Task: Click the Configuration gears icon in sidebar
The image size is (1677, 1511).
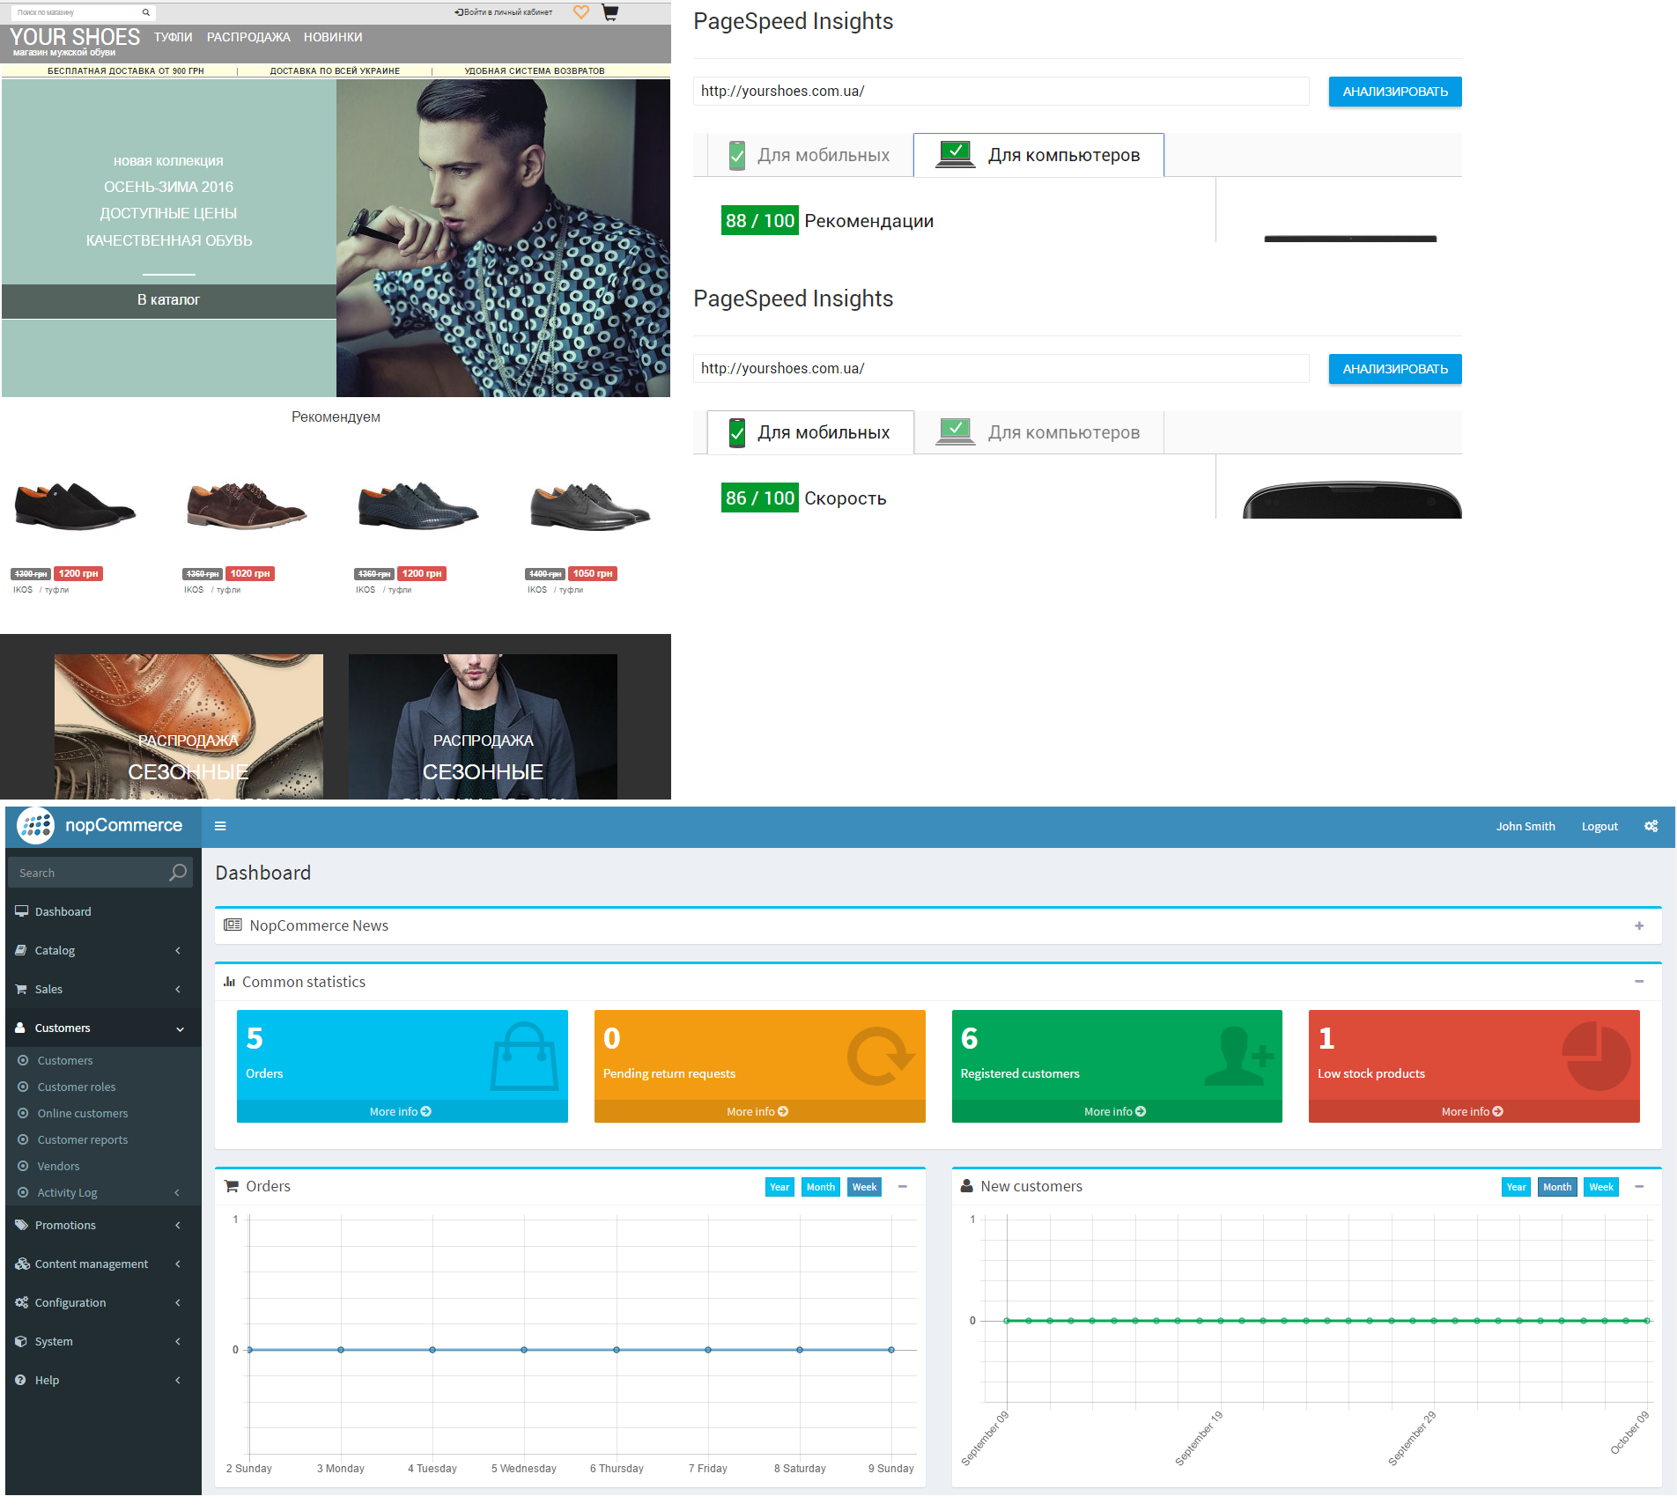Action: pyautogui.click(x=21, y=1302)
